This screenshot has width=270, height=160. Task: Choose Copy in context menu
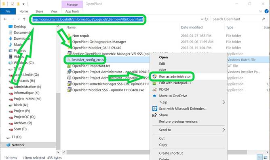coord(163,145)
